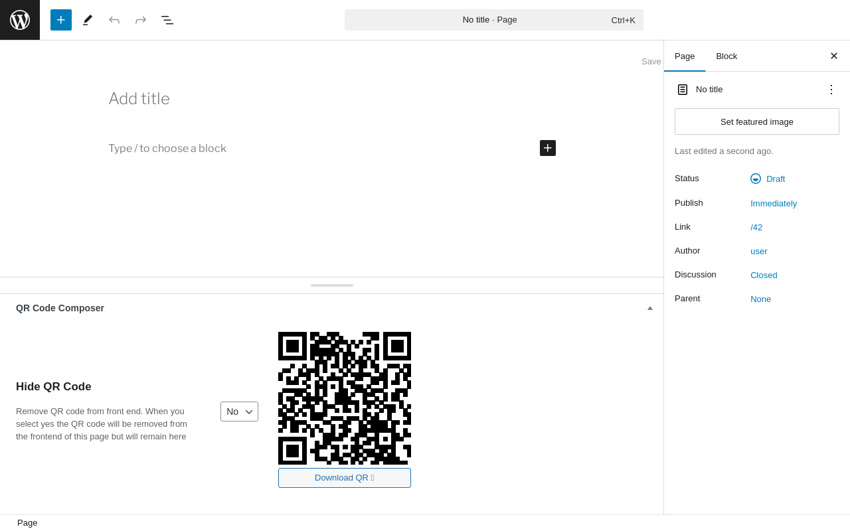Change status via Draft link
This screenshot has height=531, width=850.
point(776,179)
